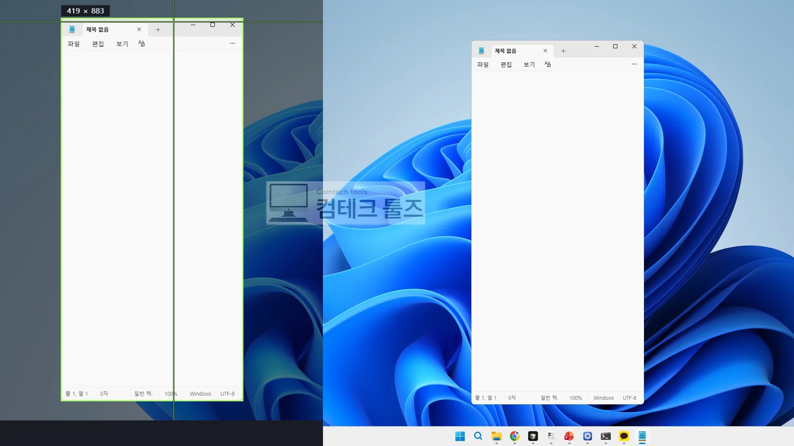Image resolution: width=794 pixels, height=446 pixels.
Task: Click the text formatting icon in left Notepad
Action: coord(141,43)
